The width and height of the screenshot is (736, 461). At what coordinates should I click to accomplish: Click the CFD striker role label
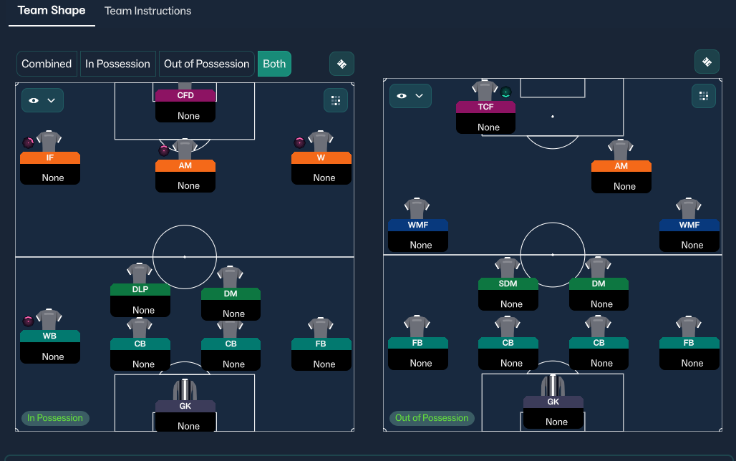coord(185,95)
